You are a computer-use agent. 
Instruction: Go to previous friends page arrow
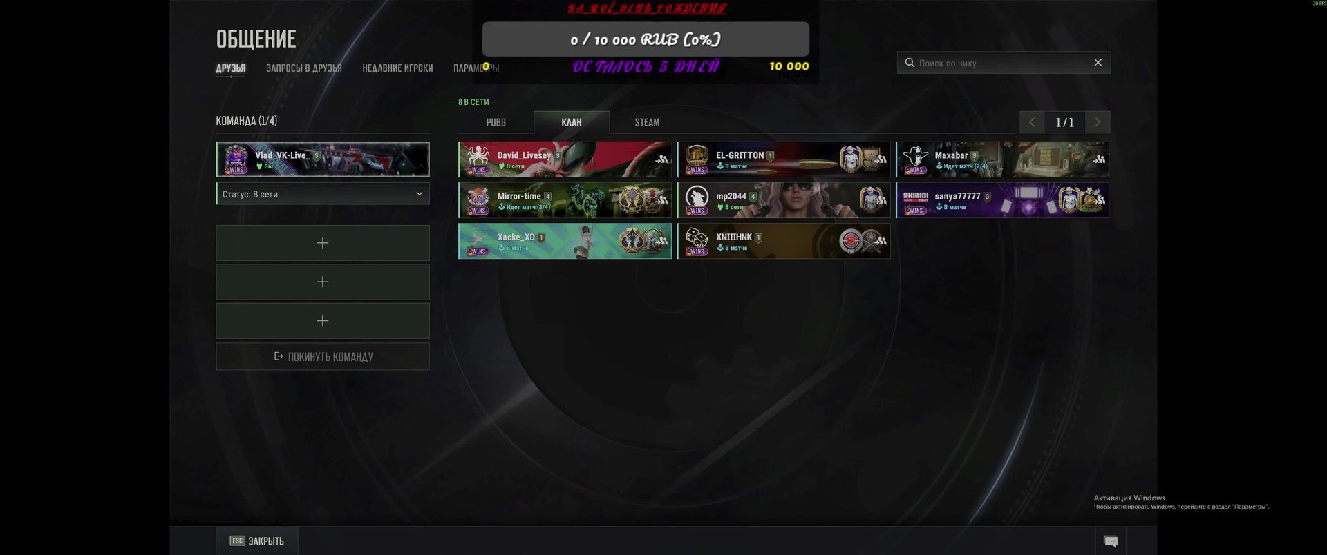click(1032, 122)
